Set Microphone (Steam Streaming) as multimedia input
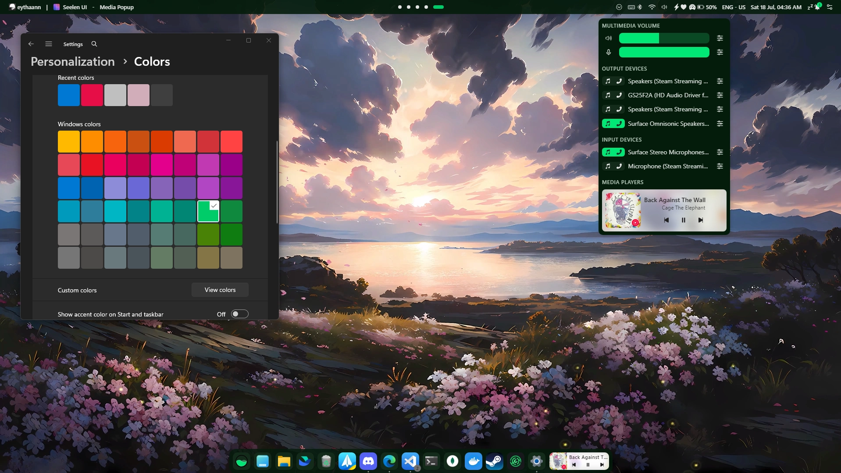841x473 pixels. point(608,166)
